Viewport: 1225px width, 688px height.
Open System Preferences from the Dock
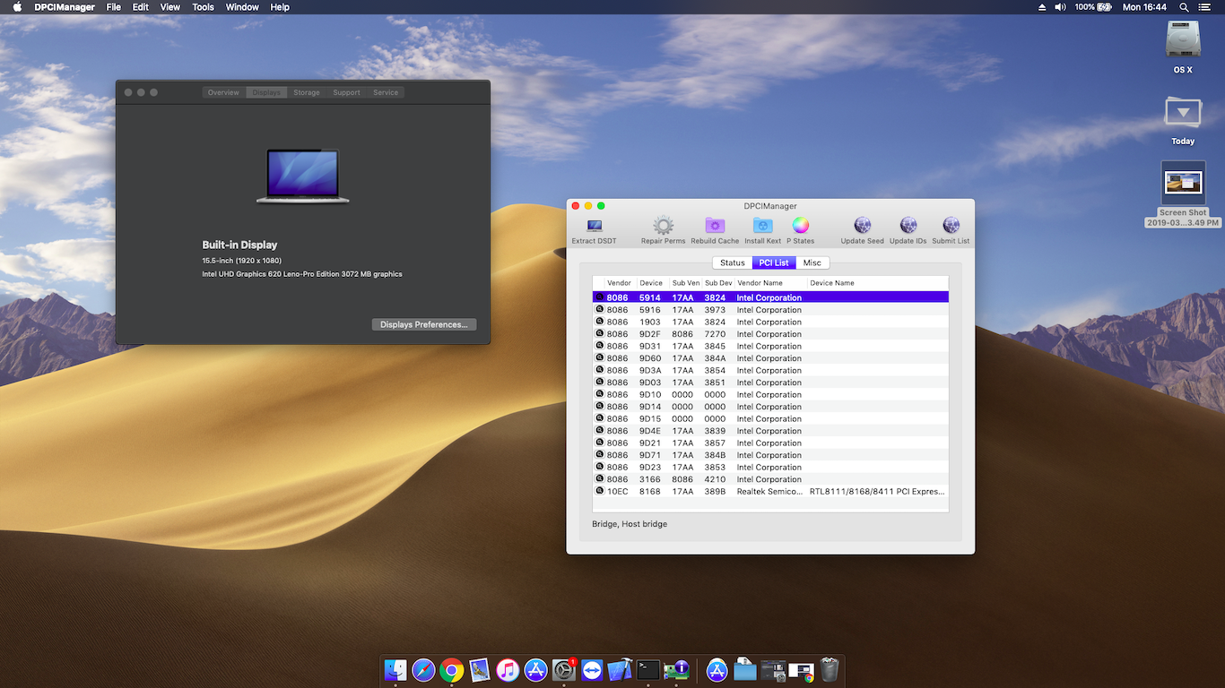564,669
